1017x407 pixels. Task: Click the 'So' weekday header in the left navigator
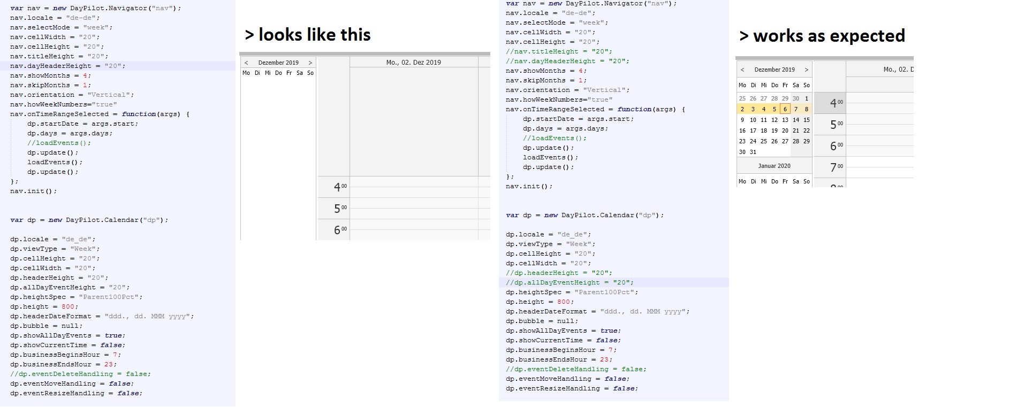point(310,73)
